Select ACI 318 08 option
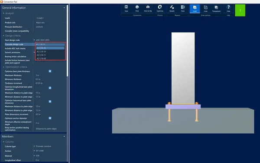This screenshot has width=260, height=163. tap(50, 58)
